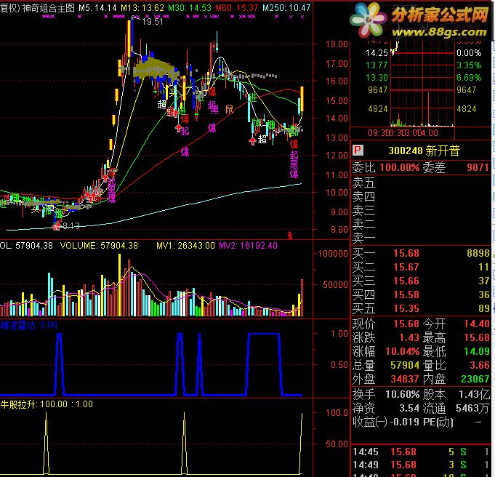Click the 8.13 low price label
Viewport: 495px width, 477px height.
[71, 226]
